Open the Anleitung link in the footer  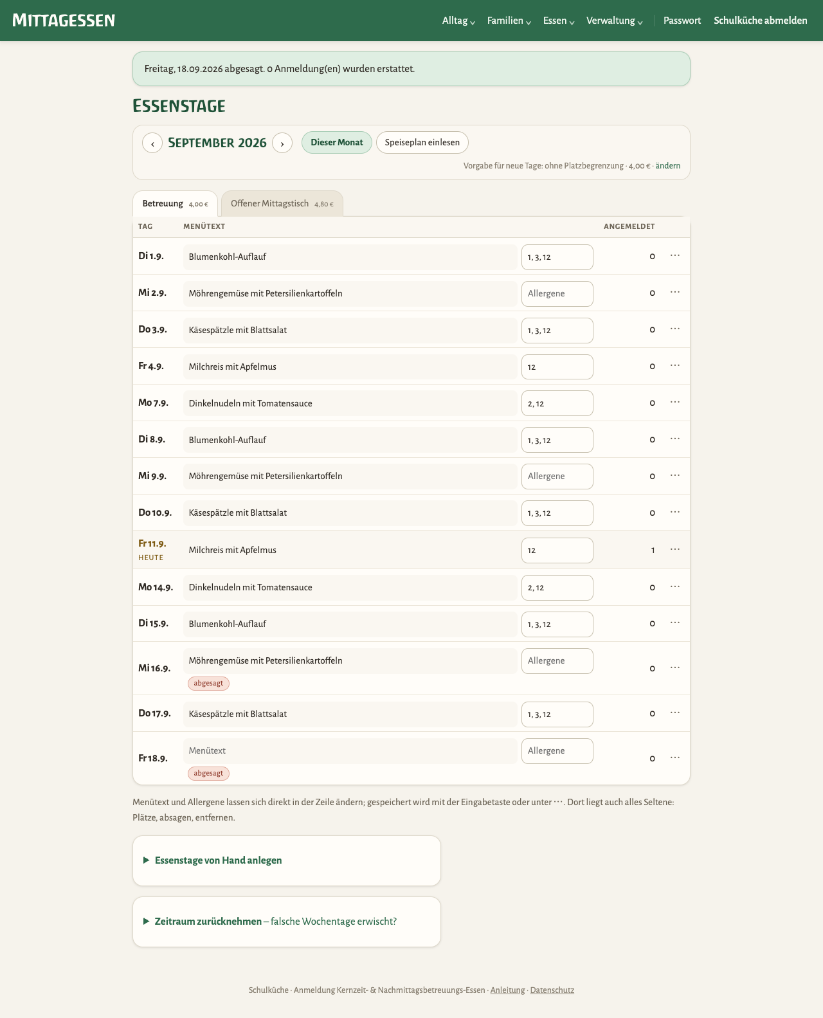[x=508, y=990]
